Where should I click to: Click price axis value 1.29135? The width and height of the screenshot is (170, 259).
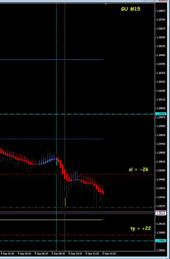coord(161,224)
